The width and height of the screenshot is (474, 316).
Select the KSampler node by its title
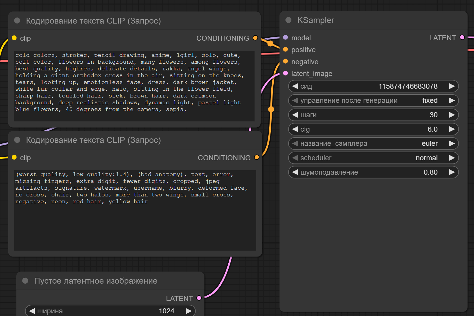[x=316, y=20]
